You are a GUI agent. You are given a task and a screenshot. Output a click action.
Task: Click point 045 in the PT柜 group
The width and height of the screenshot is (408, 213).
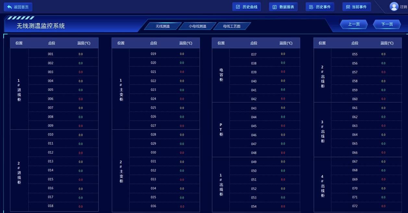pos(254,126)
